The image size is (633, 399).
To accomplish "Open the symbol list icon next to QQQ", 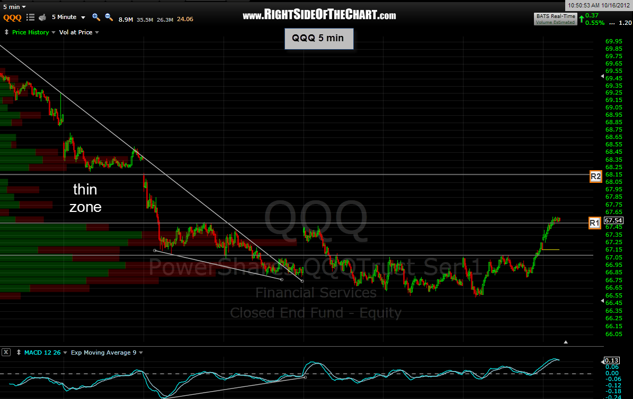I will [x=30, y=17].
